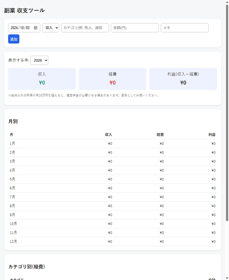Click the 月別 section heading
This screenshot has height=280, width=229.
[x=13, y=121]
